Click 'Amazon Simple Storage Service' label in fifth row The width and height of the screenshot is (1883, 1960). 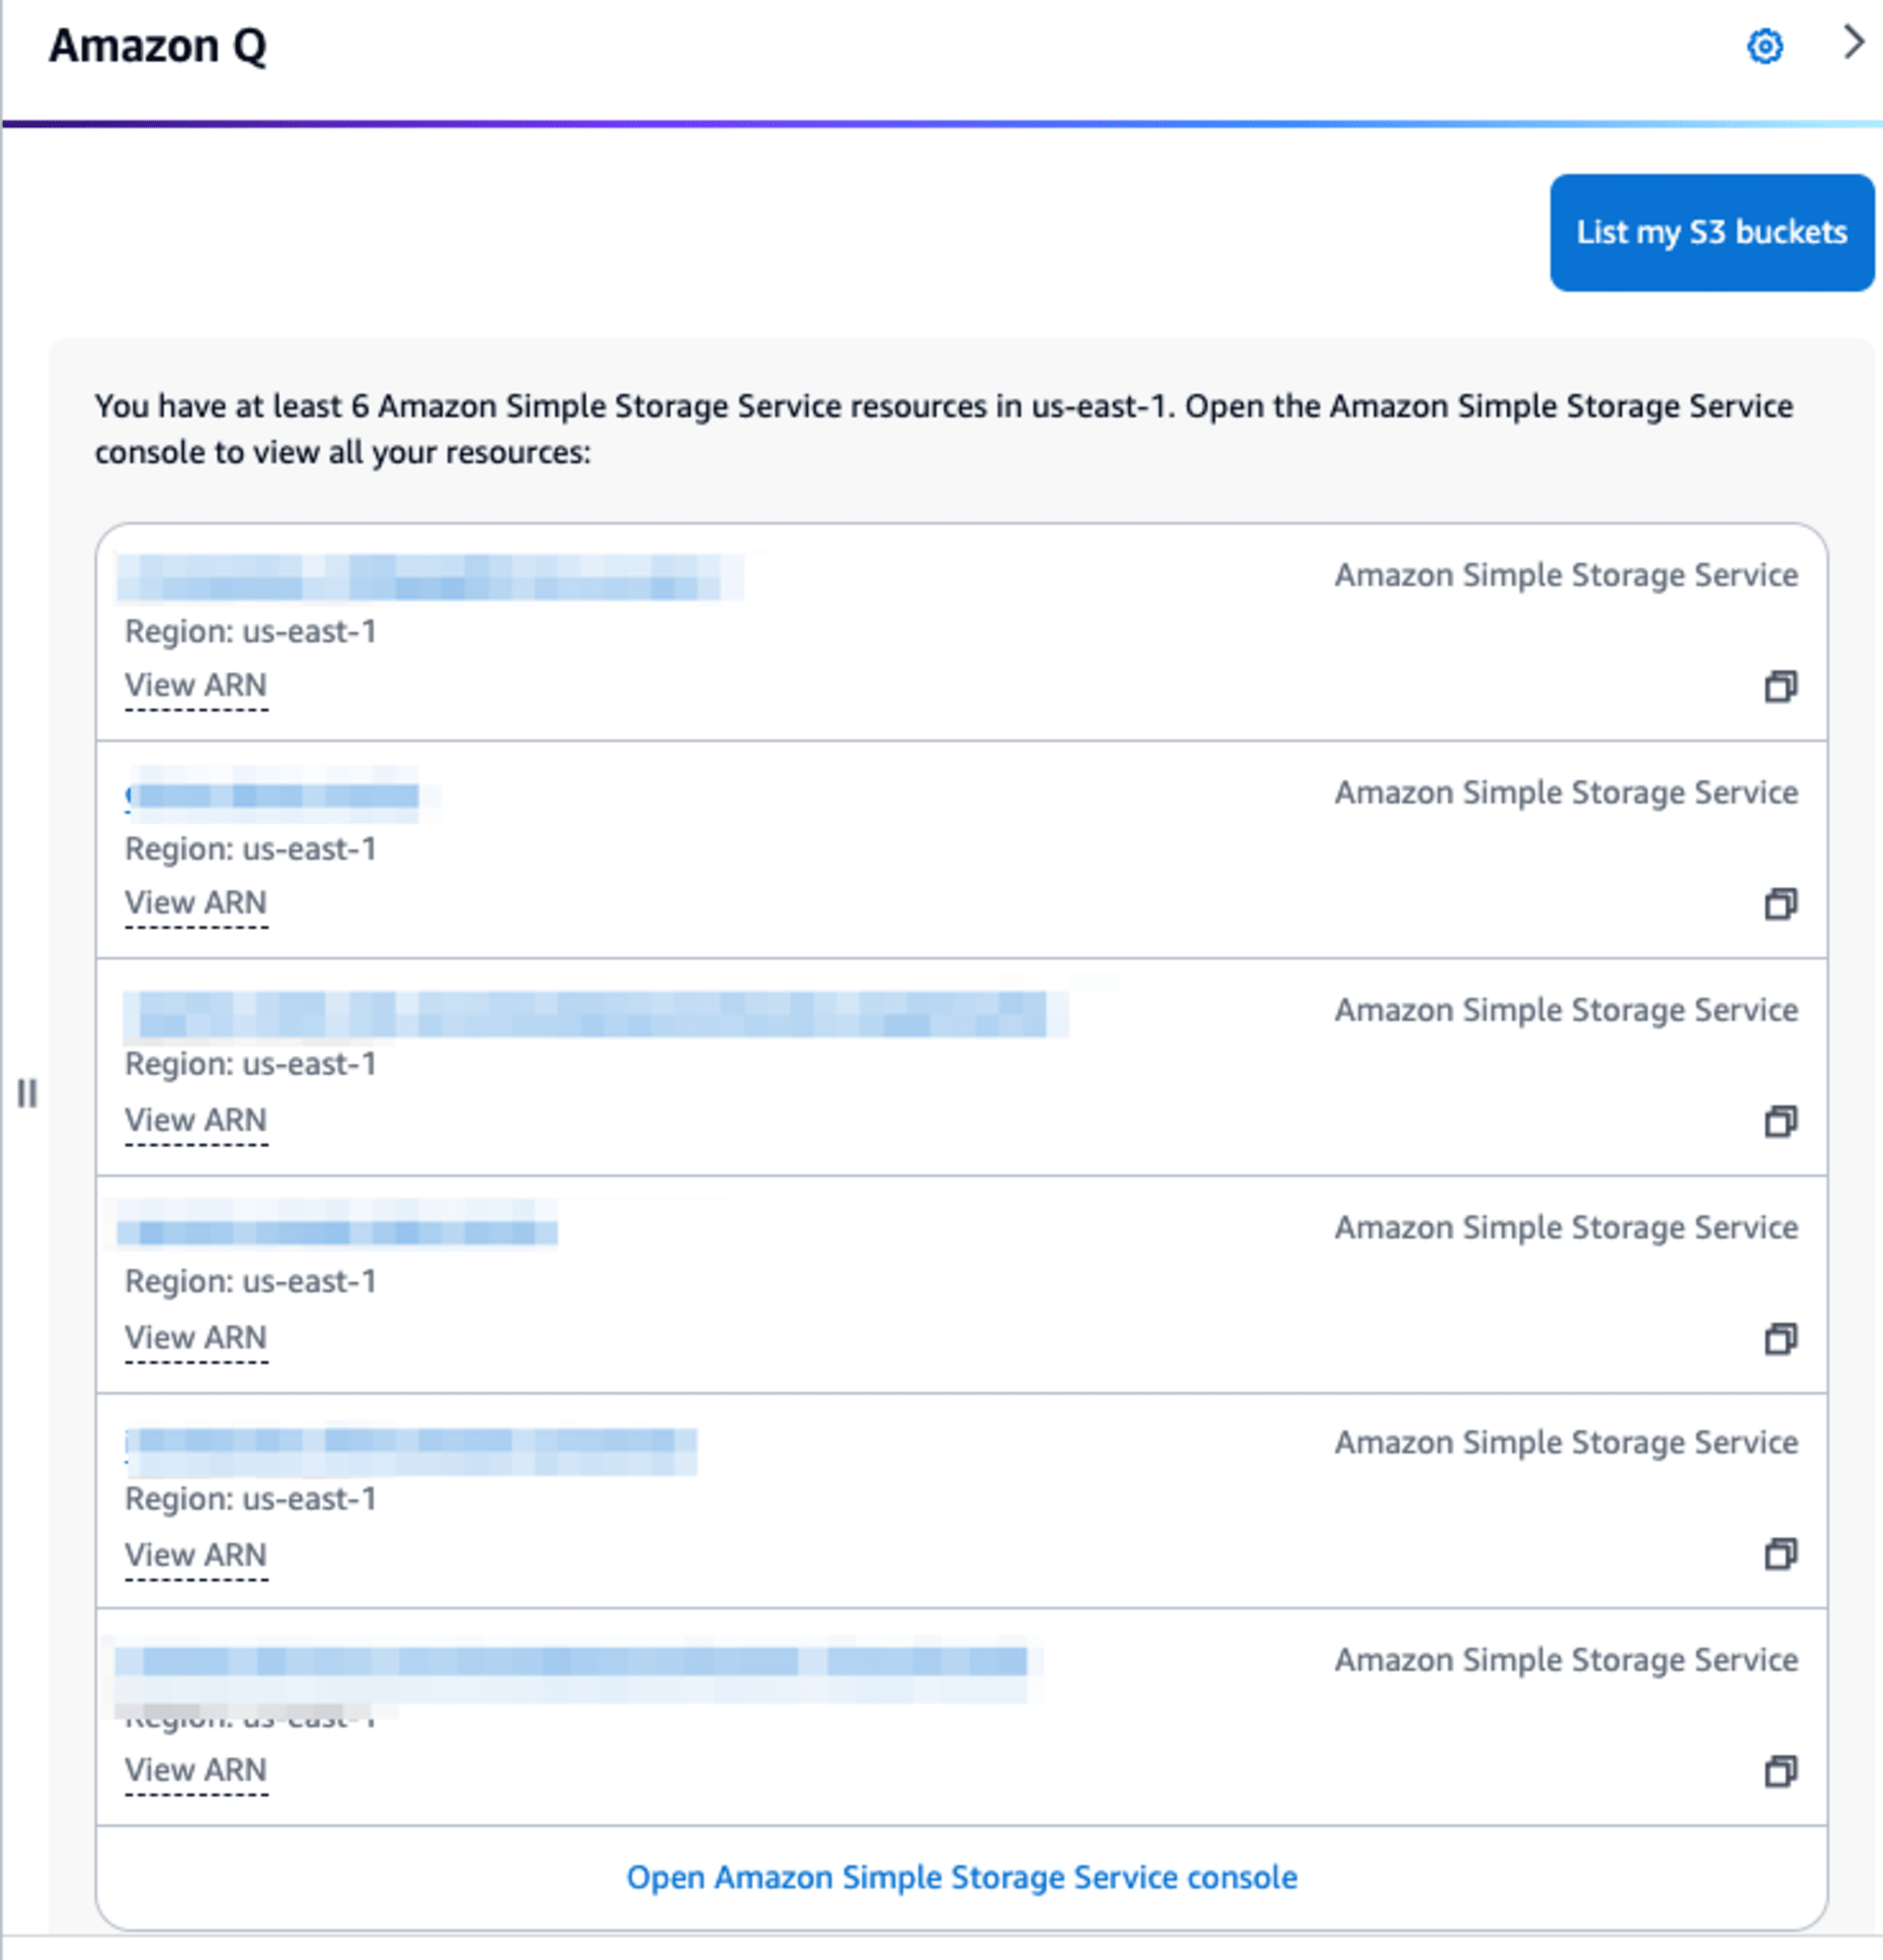pos(1567,1443)
